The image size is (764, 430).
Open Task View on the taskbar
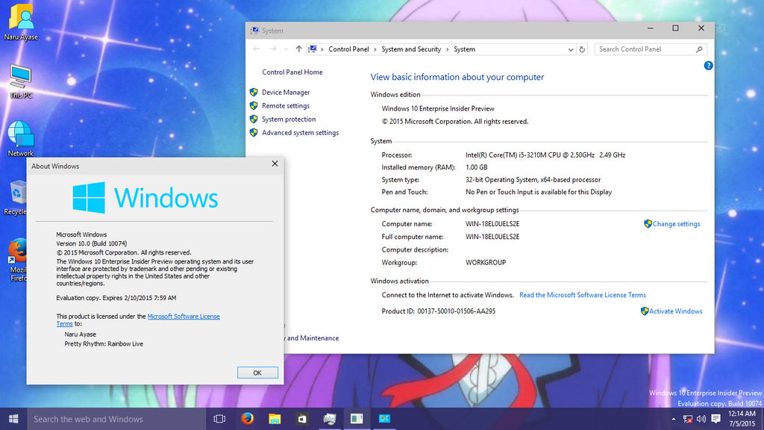[220, 419]
